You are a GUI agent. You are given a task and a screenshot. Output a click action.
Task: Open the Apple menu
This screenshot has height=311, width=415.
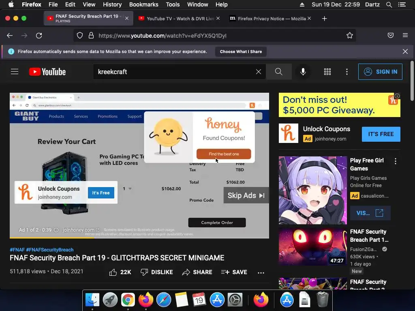click(11, 4)
